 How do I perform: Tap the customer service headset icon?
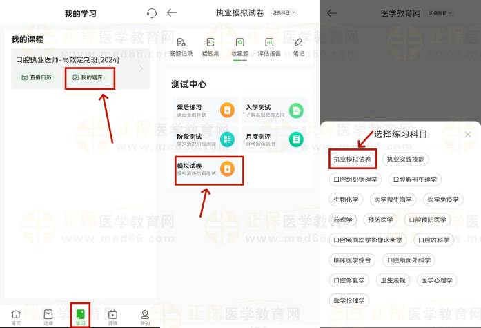(152, 13)
